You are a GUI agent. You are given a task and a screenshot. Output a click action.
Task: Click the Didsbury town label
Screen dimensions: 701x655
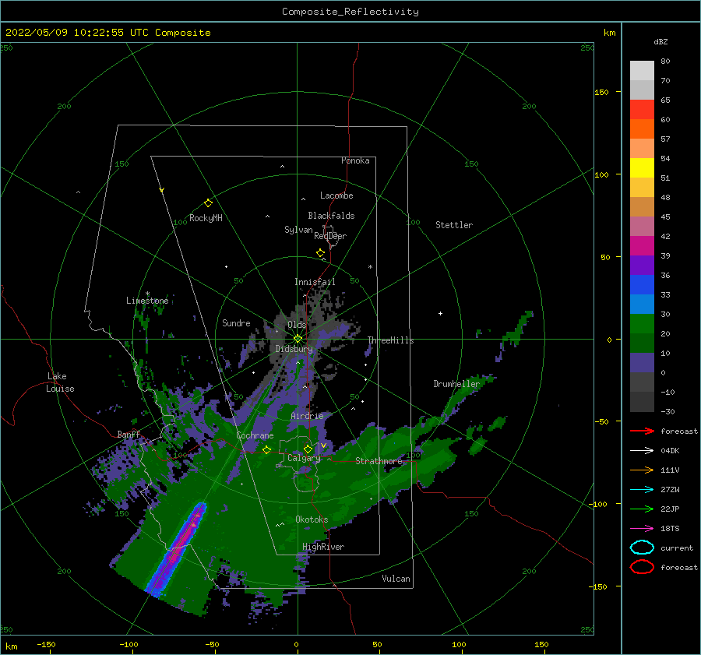[x=294, y=349]
